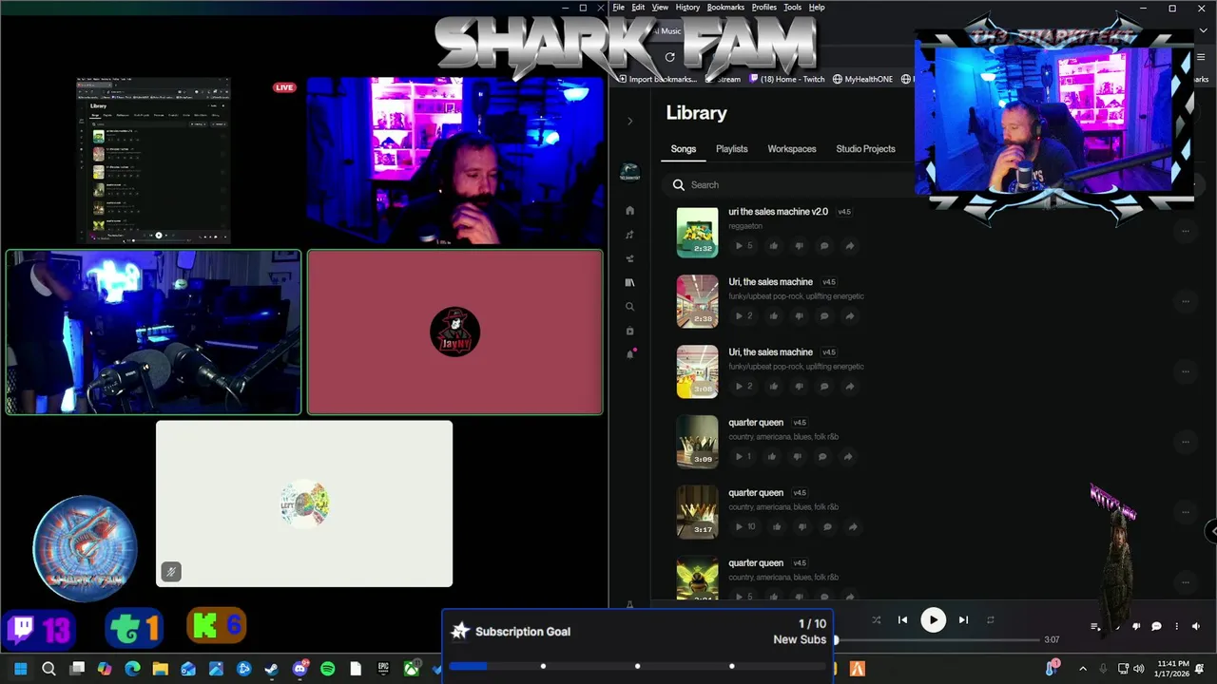
Task: Play 'uri the sales machine v2.0' via play count
Action: pos(744,246)
